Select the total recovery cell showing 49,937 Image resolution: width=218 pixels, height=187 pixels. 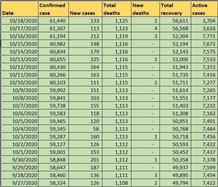click(x=175, y=167)
